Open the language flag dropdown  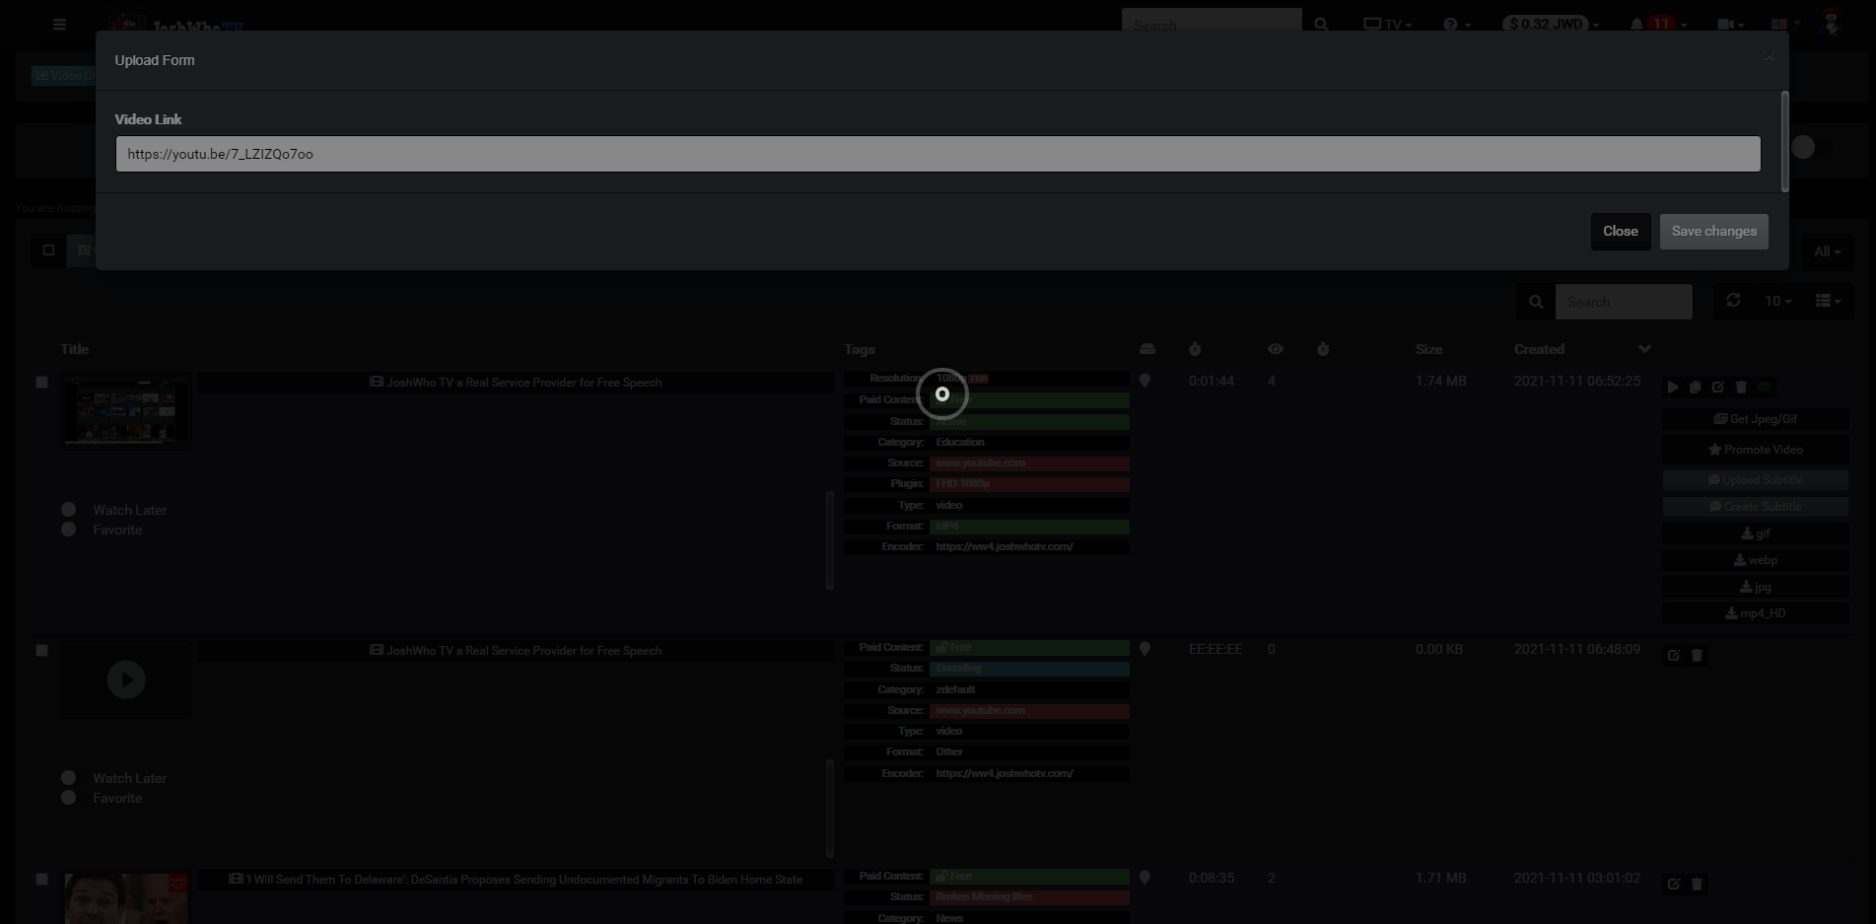click(x=1785, y=25)
